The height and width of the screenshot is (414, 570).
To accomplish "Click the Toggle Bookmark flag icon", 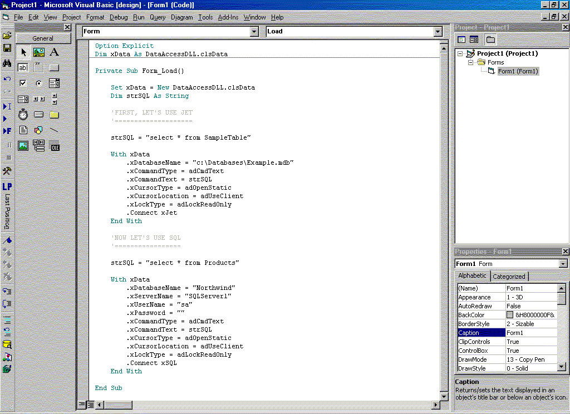I will pos(7,240).
